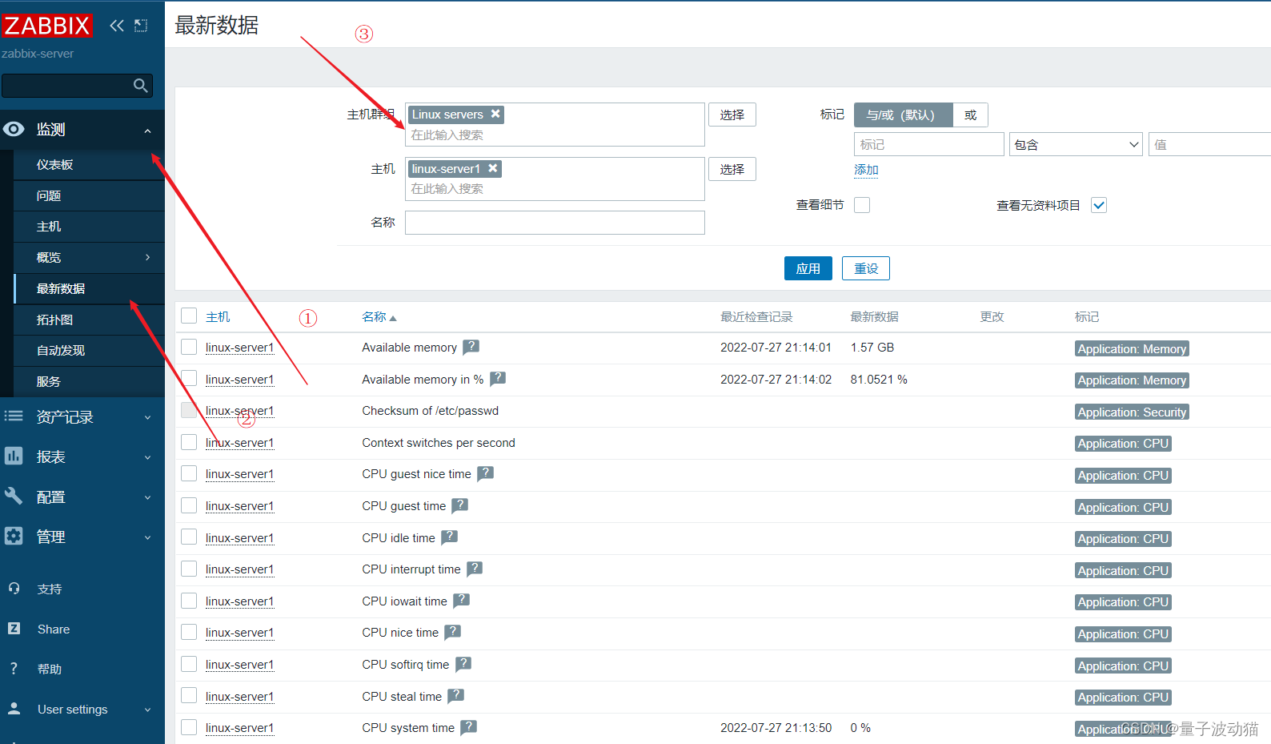Click the 配置 wrench icon

[x=14, y=496]
